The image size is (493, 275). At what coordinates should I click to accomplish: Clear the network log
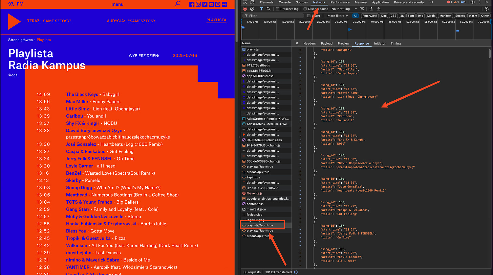pos(252,9)
